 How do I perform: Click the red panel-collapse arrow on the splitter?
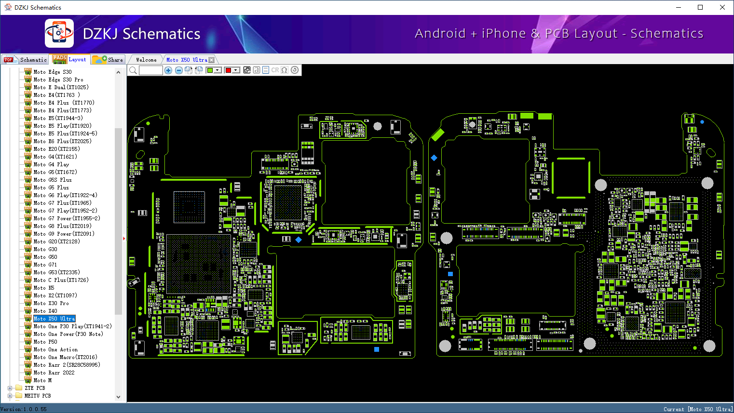(124, 238)
